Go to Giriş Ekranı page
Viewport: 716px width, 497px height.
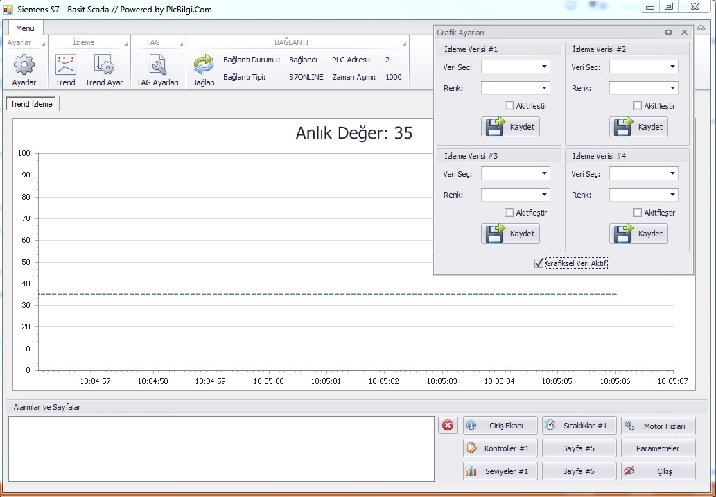pos(500,426)
